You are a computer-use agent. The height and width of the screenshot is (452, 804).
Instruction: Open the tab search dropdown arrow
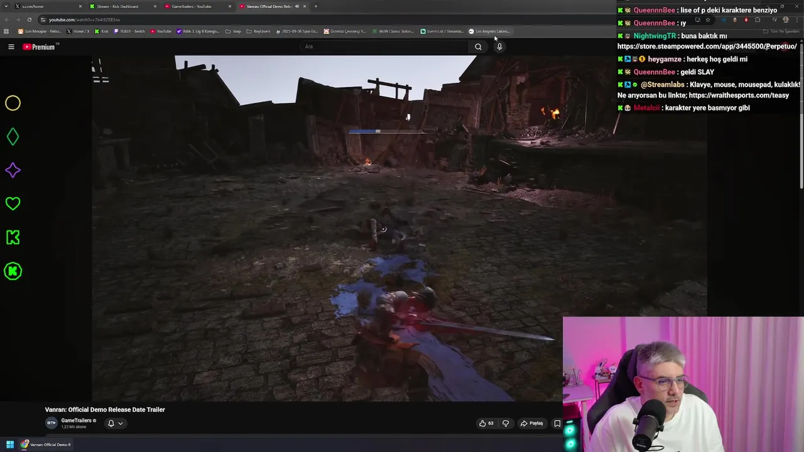[x=5, y=6]
